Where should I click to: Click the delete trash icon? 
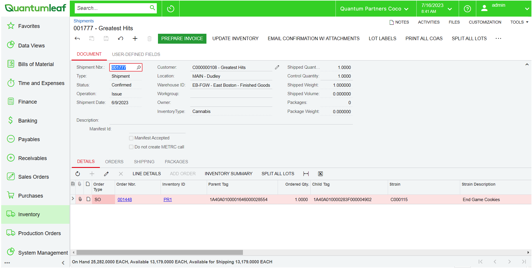coord(149,38)
